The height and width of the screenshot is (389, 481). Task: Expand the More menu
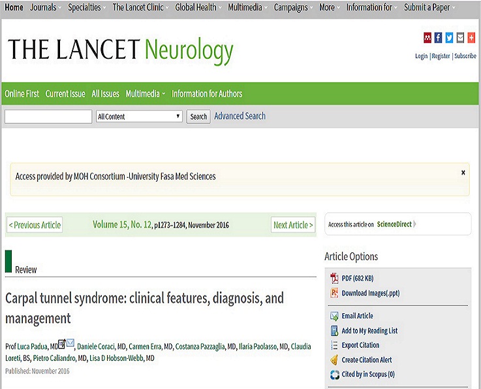tap(330, 7)
